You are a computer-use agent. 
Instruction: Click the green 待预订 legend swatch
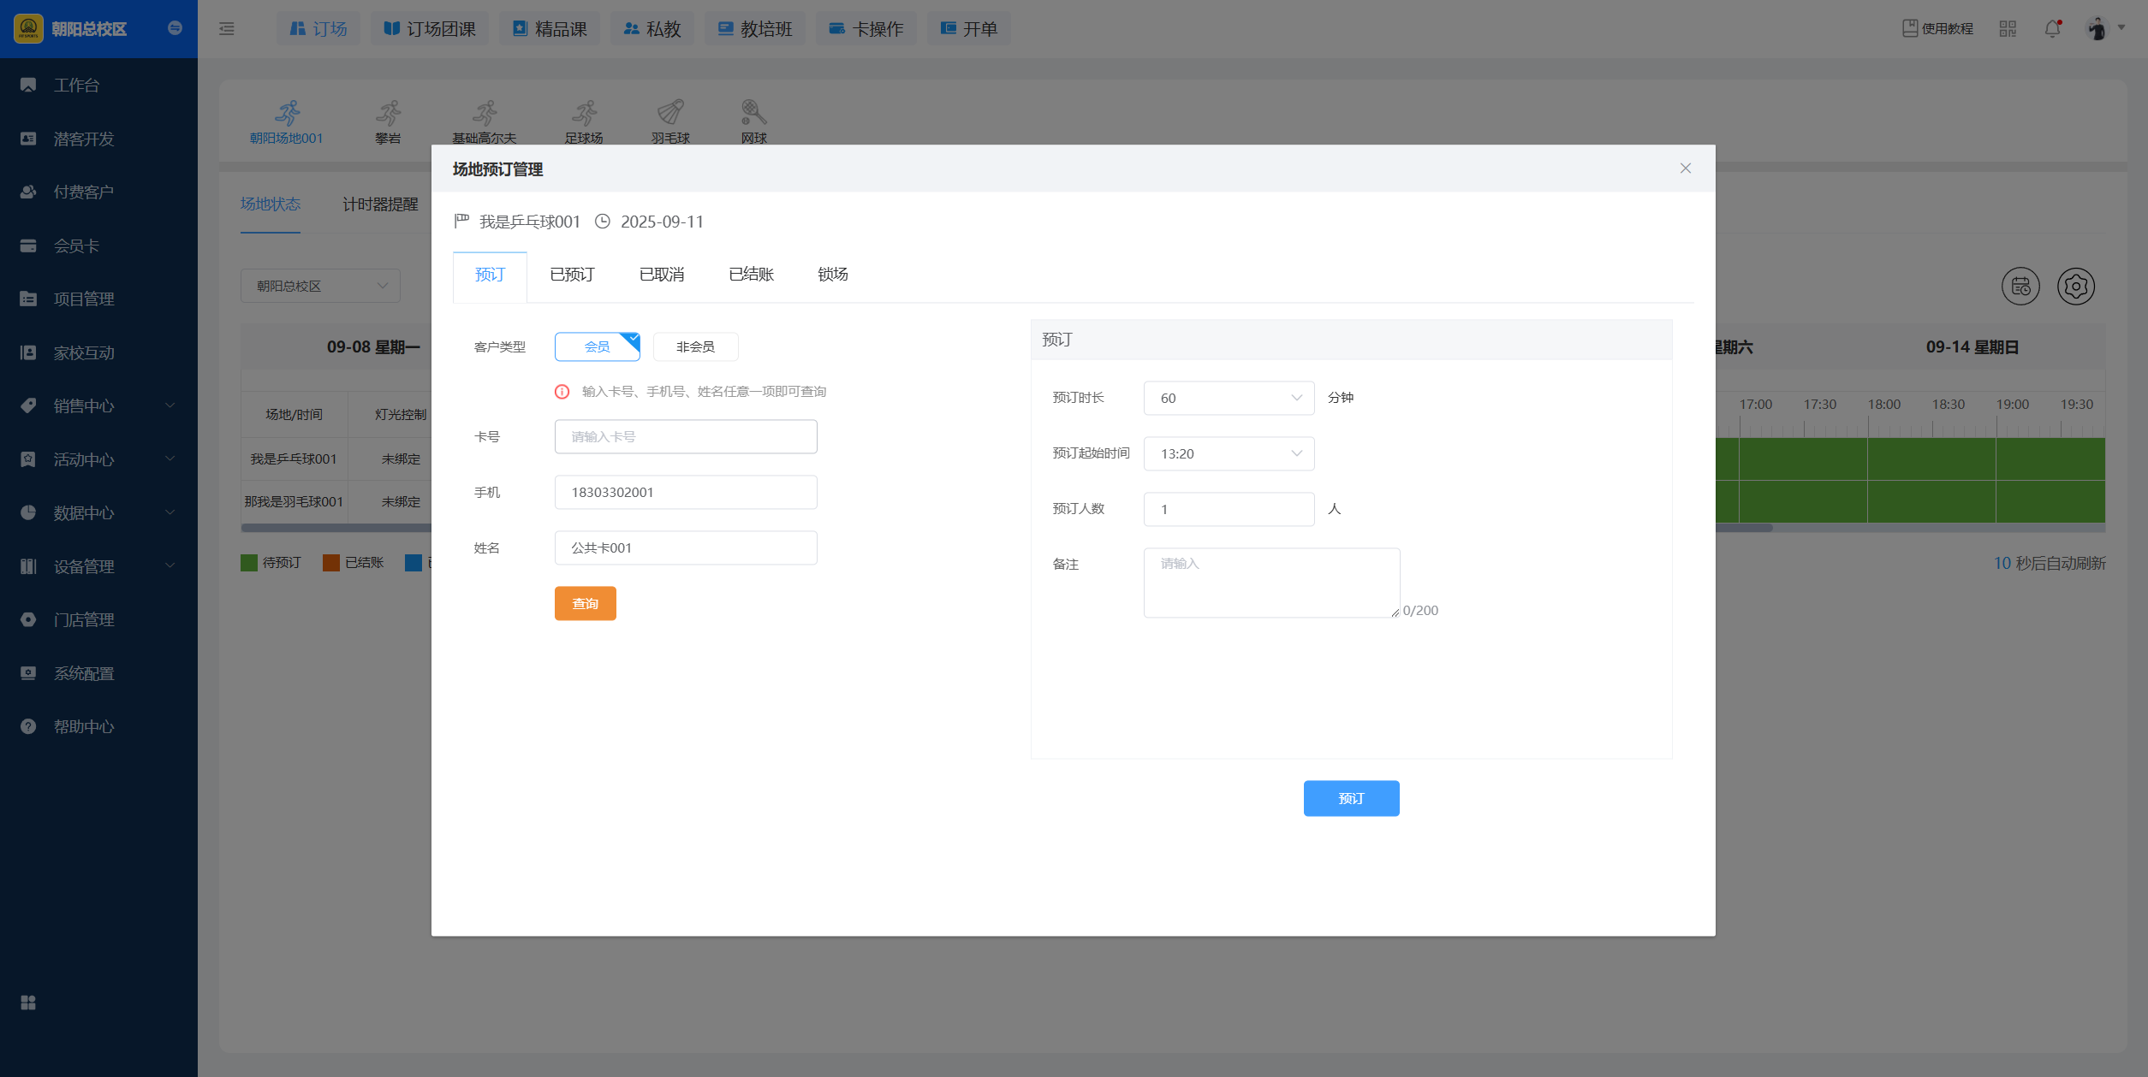point(249,563)
